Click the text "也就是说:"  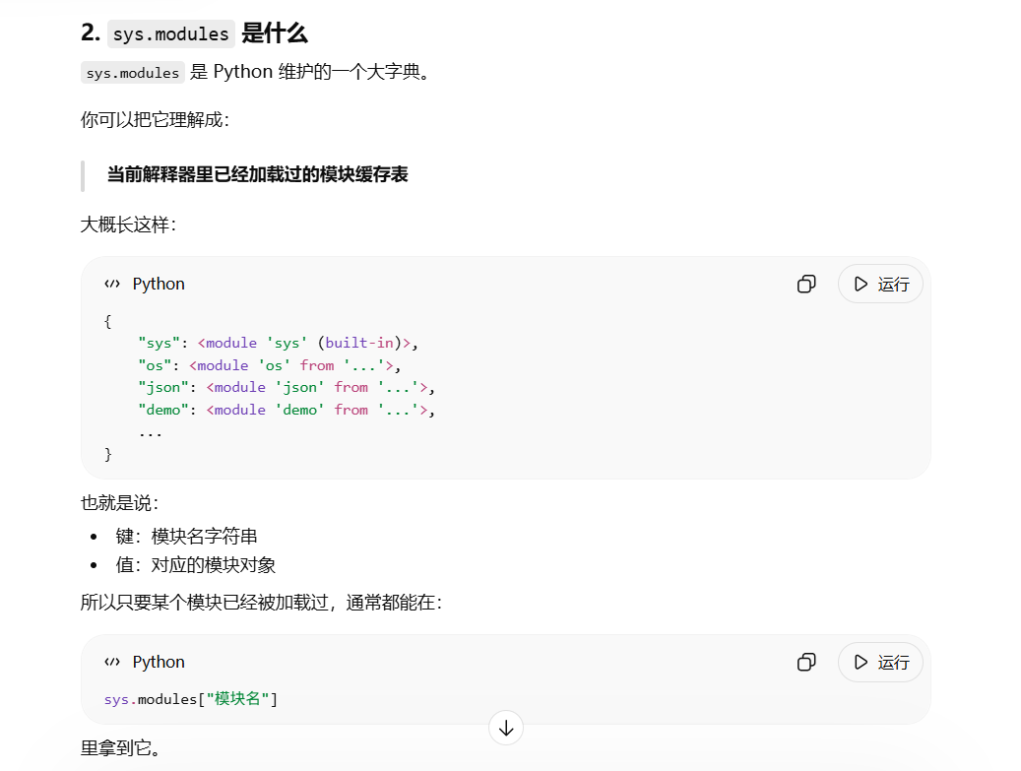coord(120,503)
